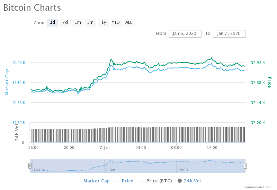Set zoom to 3m
This screenshot has height=190, width=277.
click(x=90, y=22)
